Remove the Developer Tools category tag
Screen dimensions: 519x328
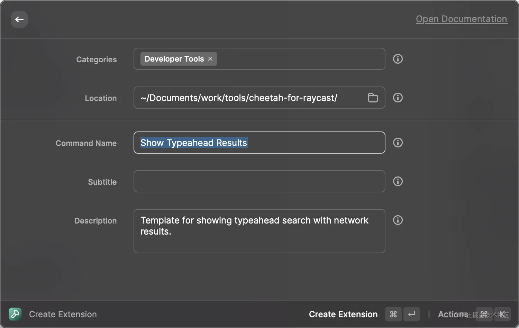click(x=210, y=59)
